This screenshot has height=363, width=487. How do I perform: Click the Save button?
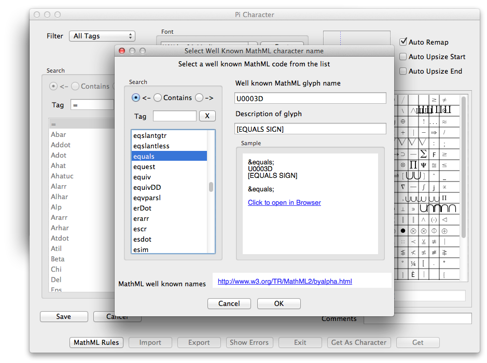64,316
